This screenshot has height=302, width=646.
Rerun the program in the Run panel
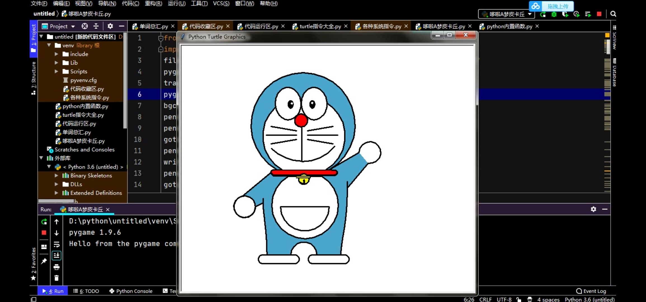pos(44,222)
